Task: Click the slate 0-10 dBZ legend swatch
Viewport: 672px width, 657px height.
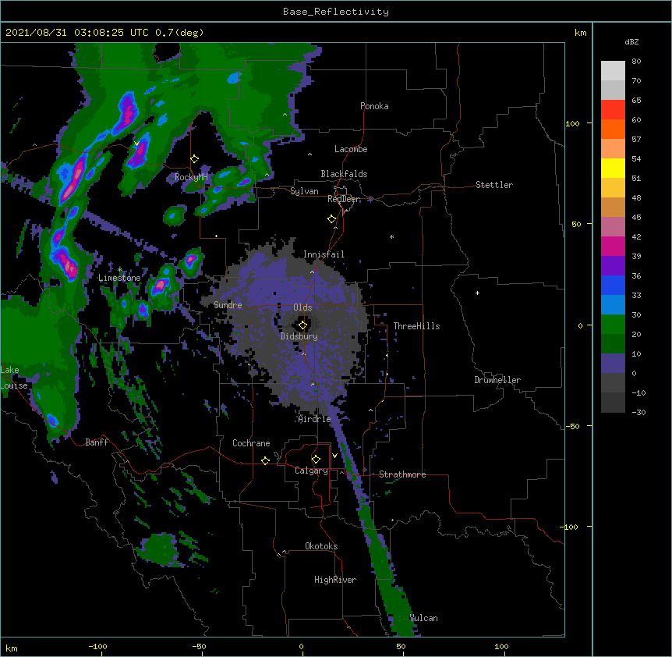Action: 613,364
